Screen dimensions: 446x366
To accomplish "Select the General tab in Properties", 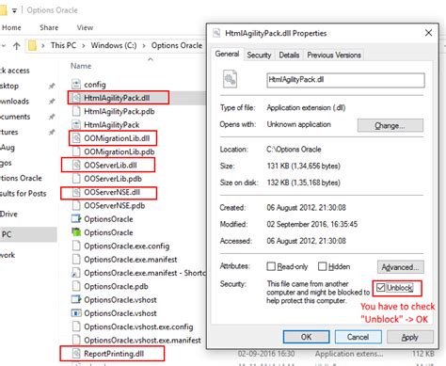I will click(x=227, y=54).
